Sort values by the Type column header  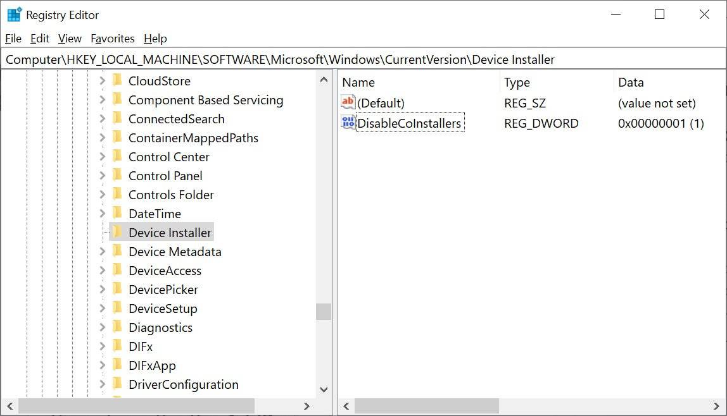click(x=557, y=82)
